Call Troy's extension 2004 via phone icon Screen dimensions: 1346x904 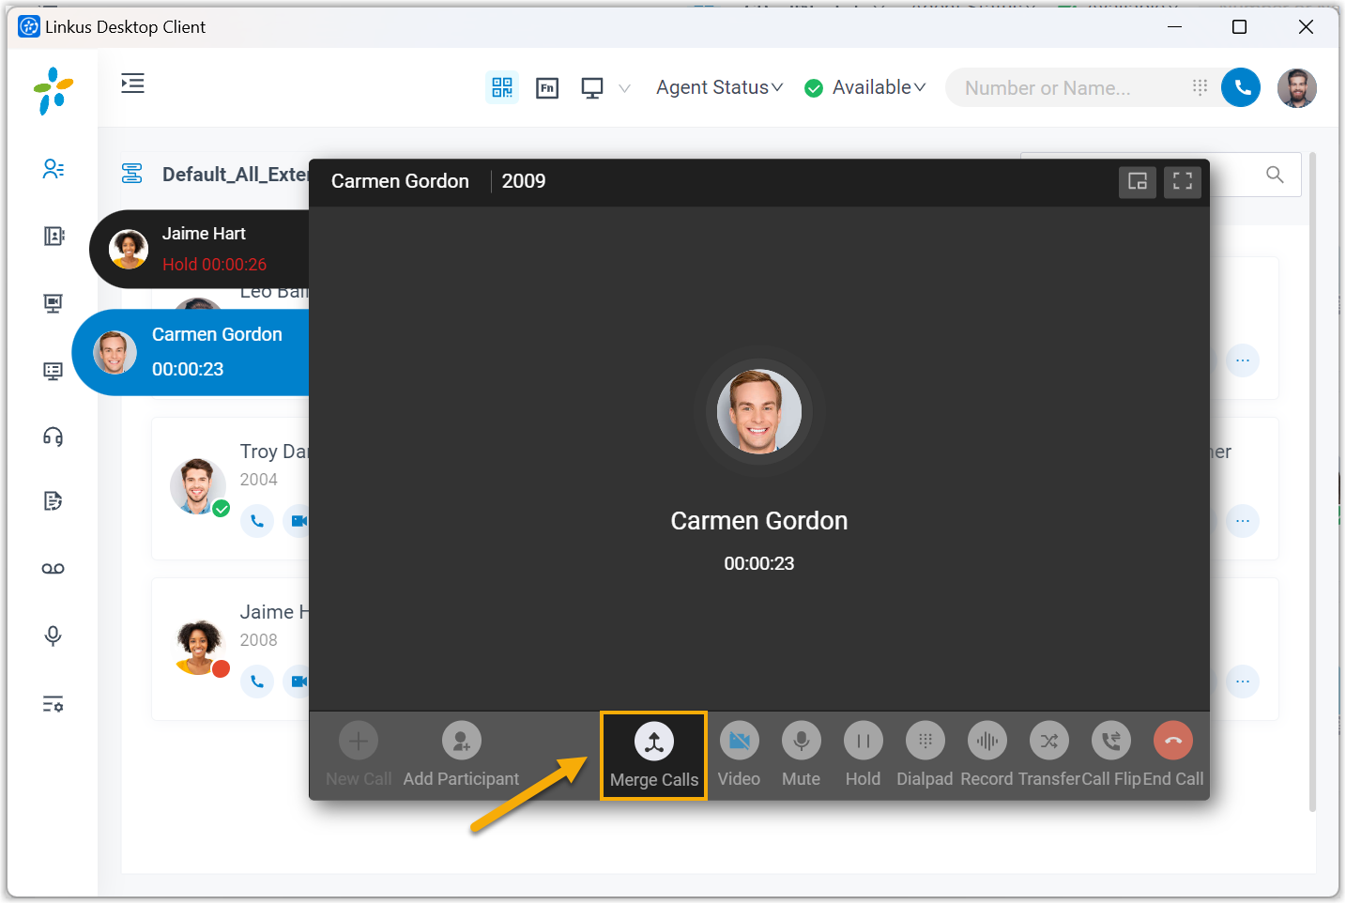point(257,521)
